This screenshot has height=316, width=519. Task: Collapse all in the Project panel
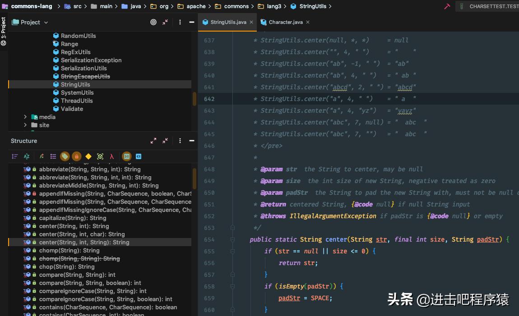pyautogui.click(x=165, y=22)
